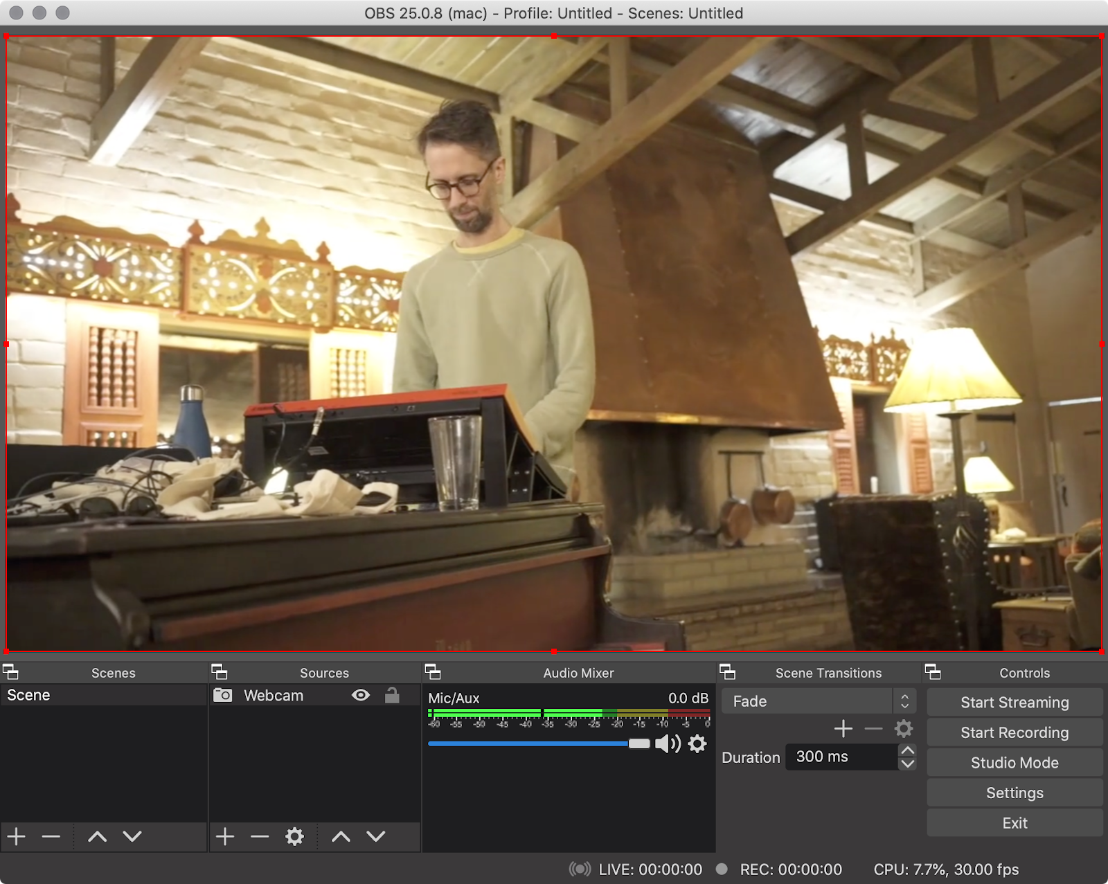
Task: Click the Mic/Aux audio level meter
Action: coord(569,713)
